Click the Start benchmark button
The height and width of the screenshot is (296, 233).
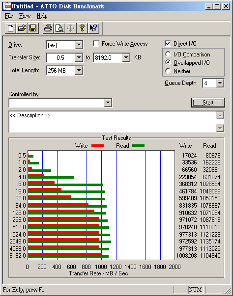point(208,103)
